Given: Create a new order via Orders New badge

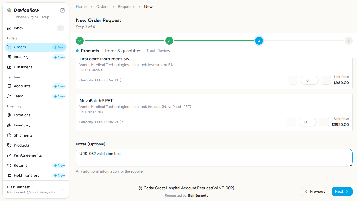Looking at the screenshot, I should click(59, 47).
